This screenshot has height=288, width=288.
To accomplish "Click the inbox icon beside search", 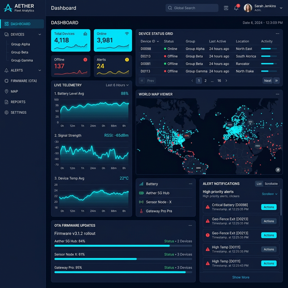I will (226, 8).
